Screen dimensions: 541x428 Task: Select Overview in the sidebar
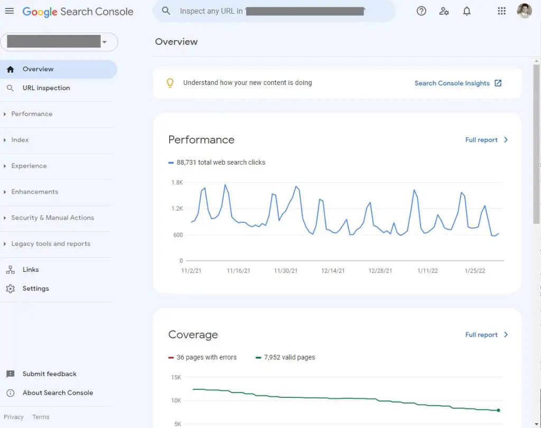pyautogui.click(x=59, y=69)
